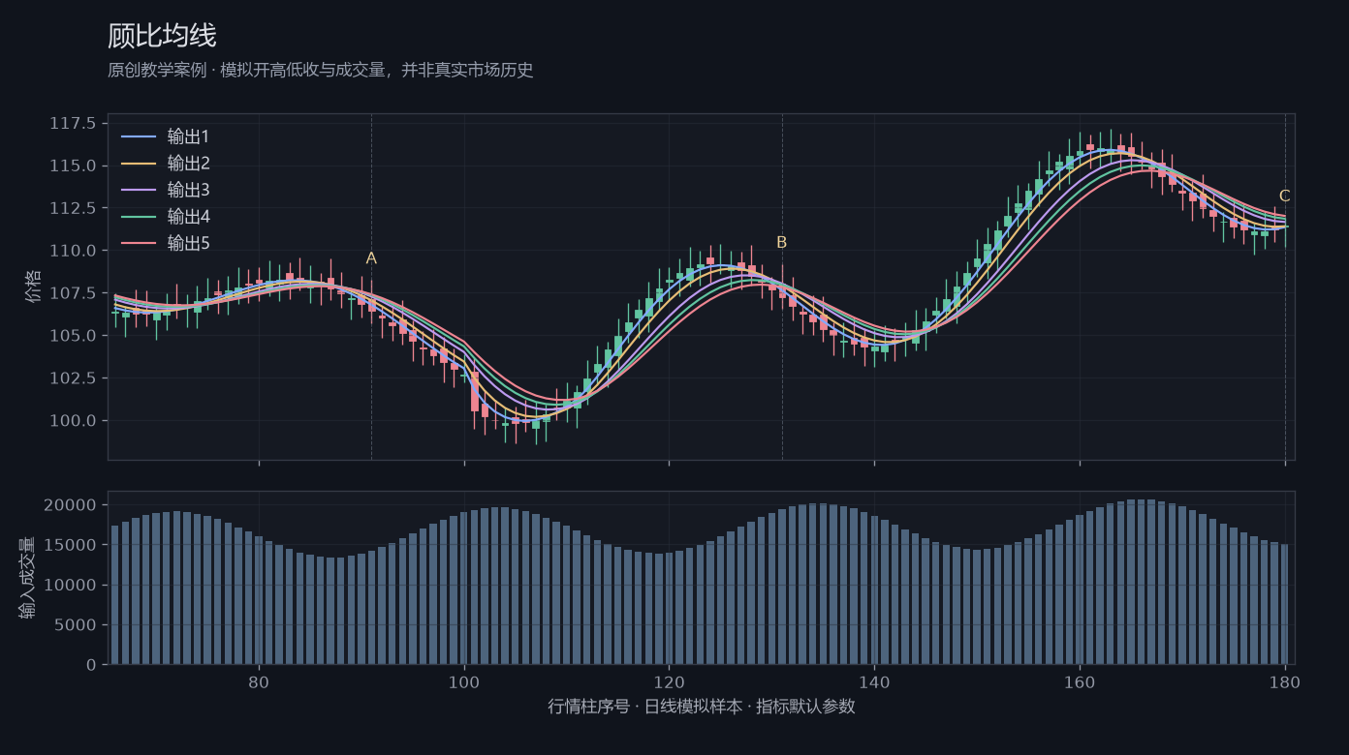
Task: Click volume axis tick 0
Action: tap(92, 665)
